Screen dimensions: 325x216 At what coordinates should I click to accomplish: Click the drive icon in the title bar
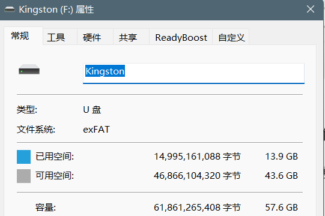point(10,10)
